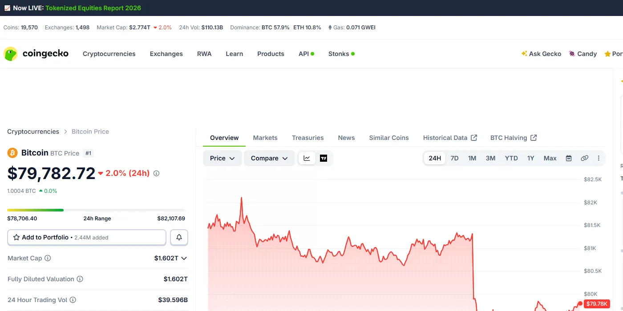Click the star icon in Add to Portfolio
The image size is (623, 311).
click(x=16, y=237)
